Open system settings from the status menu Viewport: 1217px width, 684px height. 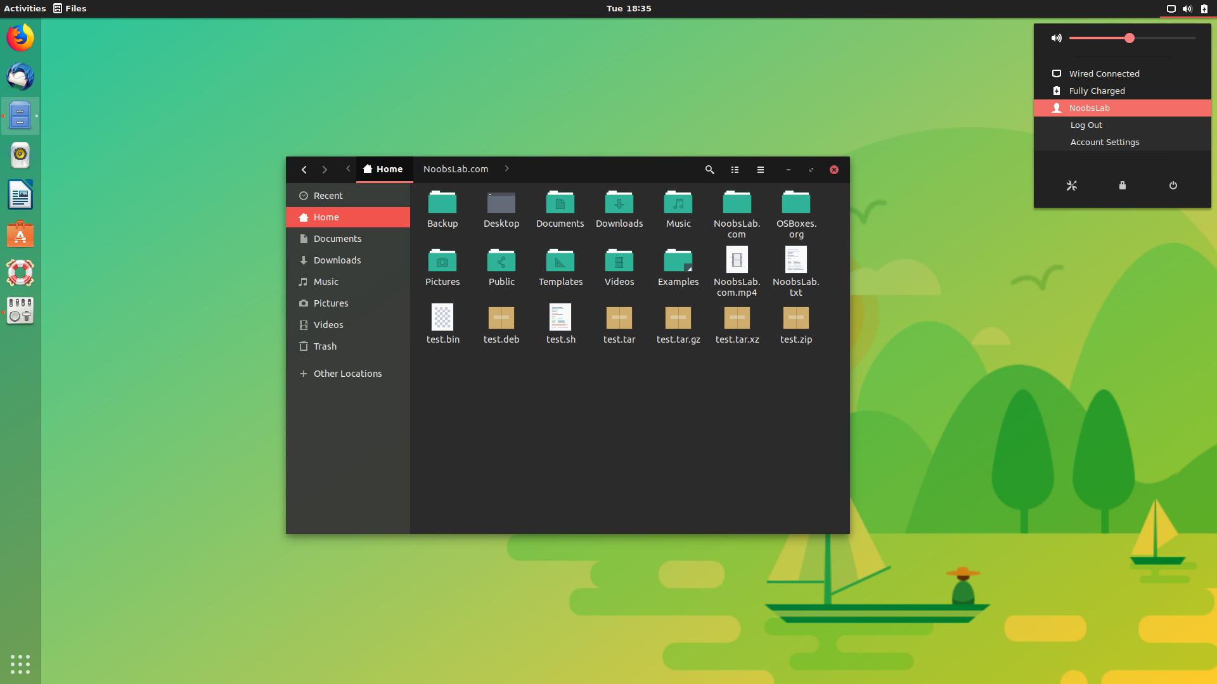click(x=1071, y=186)
